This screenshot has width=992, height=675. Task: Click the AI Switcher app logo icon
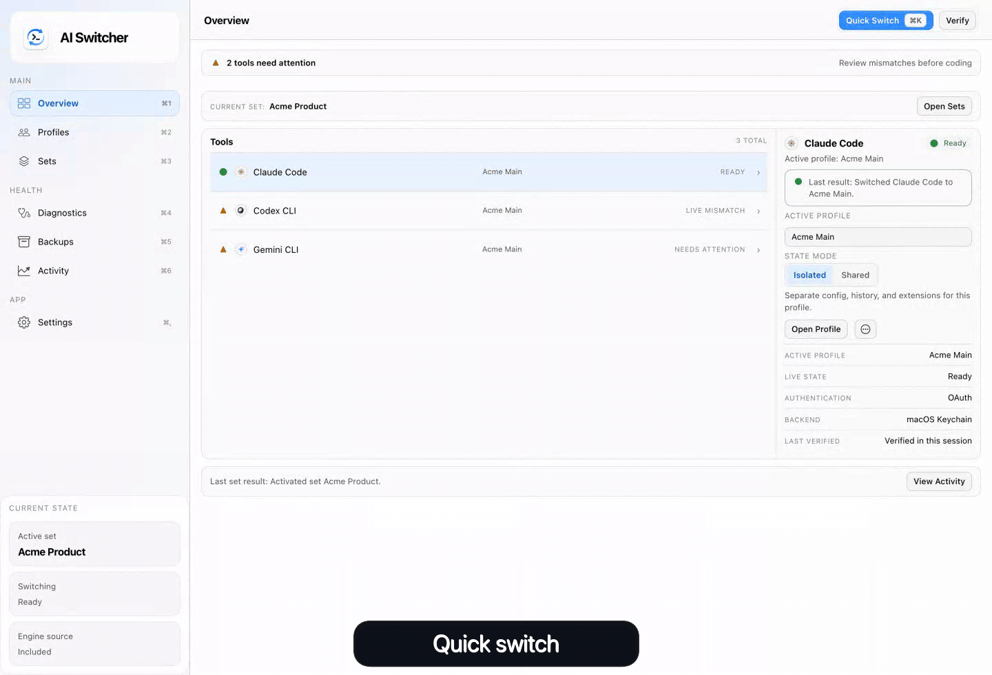[x=36, y=37]
